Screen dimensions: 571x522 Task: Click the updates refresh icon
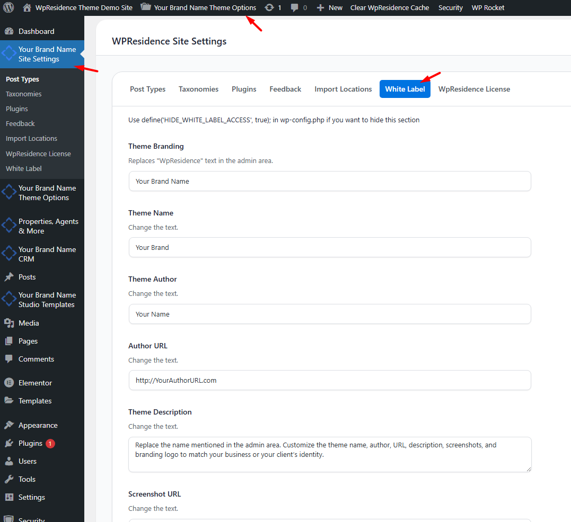[x=269, y=7]
